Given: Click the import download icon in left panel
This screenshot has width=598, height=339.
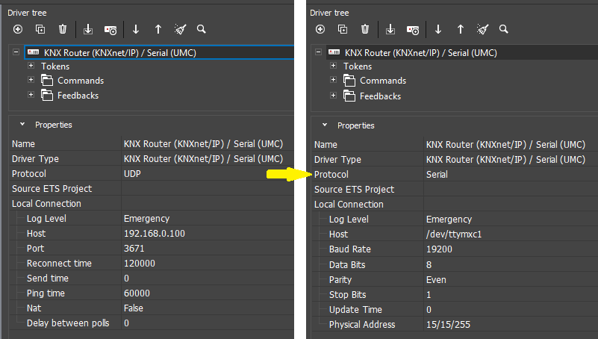Looking at the screenshot, I should click(x=88, y=29).
